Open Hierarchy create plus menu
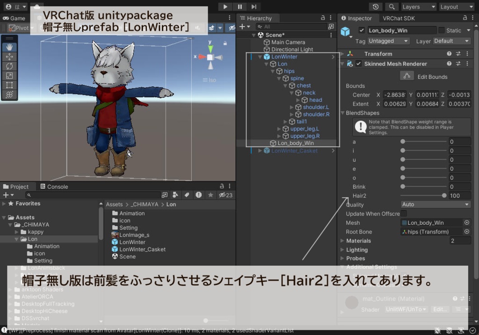 point(244,27)
